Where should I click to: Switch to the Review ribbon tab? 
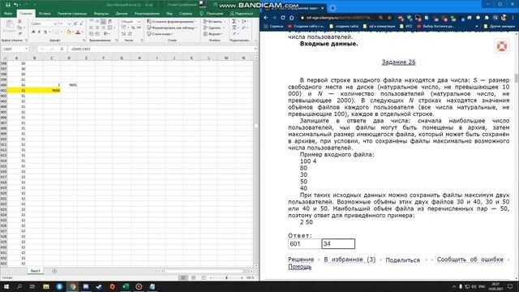tap(147, 14)
